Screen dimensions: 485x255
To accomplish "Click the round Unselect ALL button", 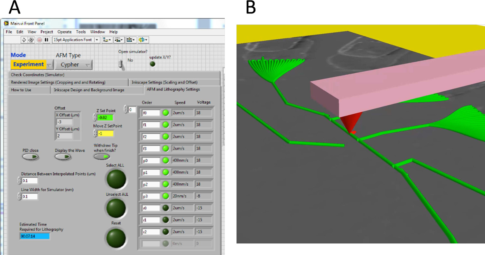I will pyautogui.click(x=115, y=208).
